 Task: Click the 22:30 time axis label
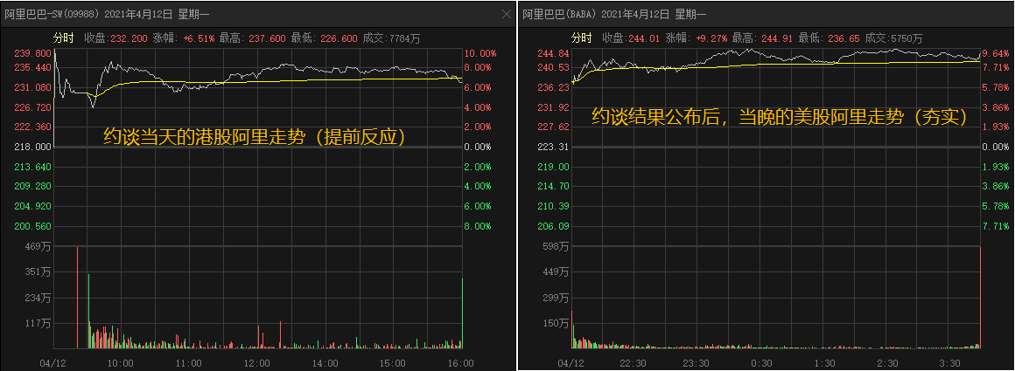pyautogui.click(x=633, y=362)
